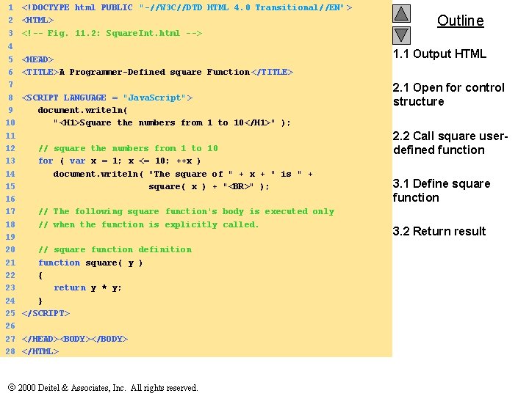
Task: Click the up arrow navigation button
Action: point(401,14)
